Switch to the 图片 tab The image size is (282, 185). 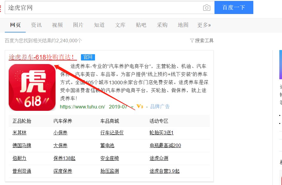click(78, 25)
